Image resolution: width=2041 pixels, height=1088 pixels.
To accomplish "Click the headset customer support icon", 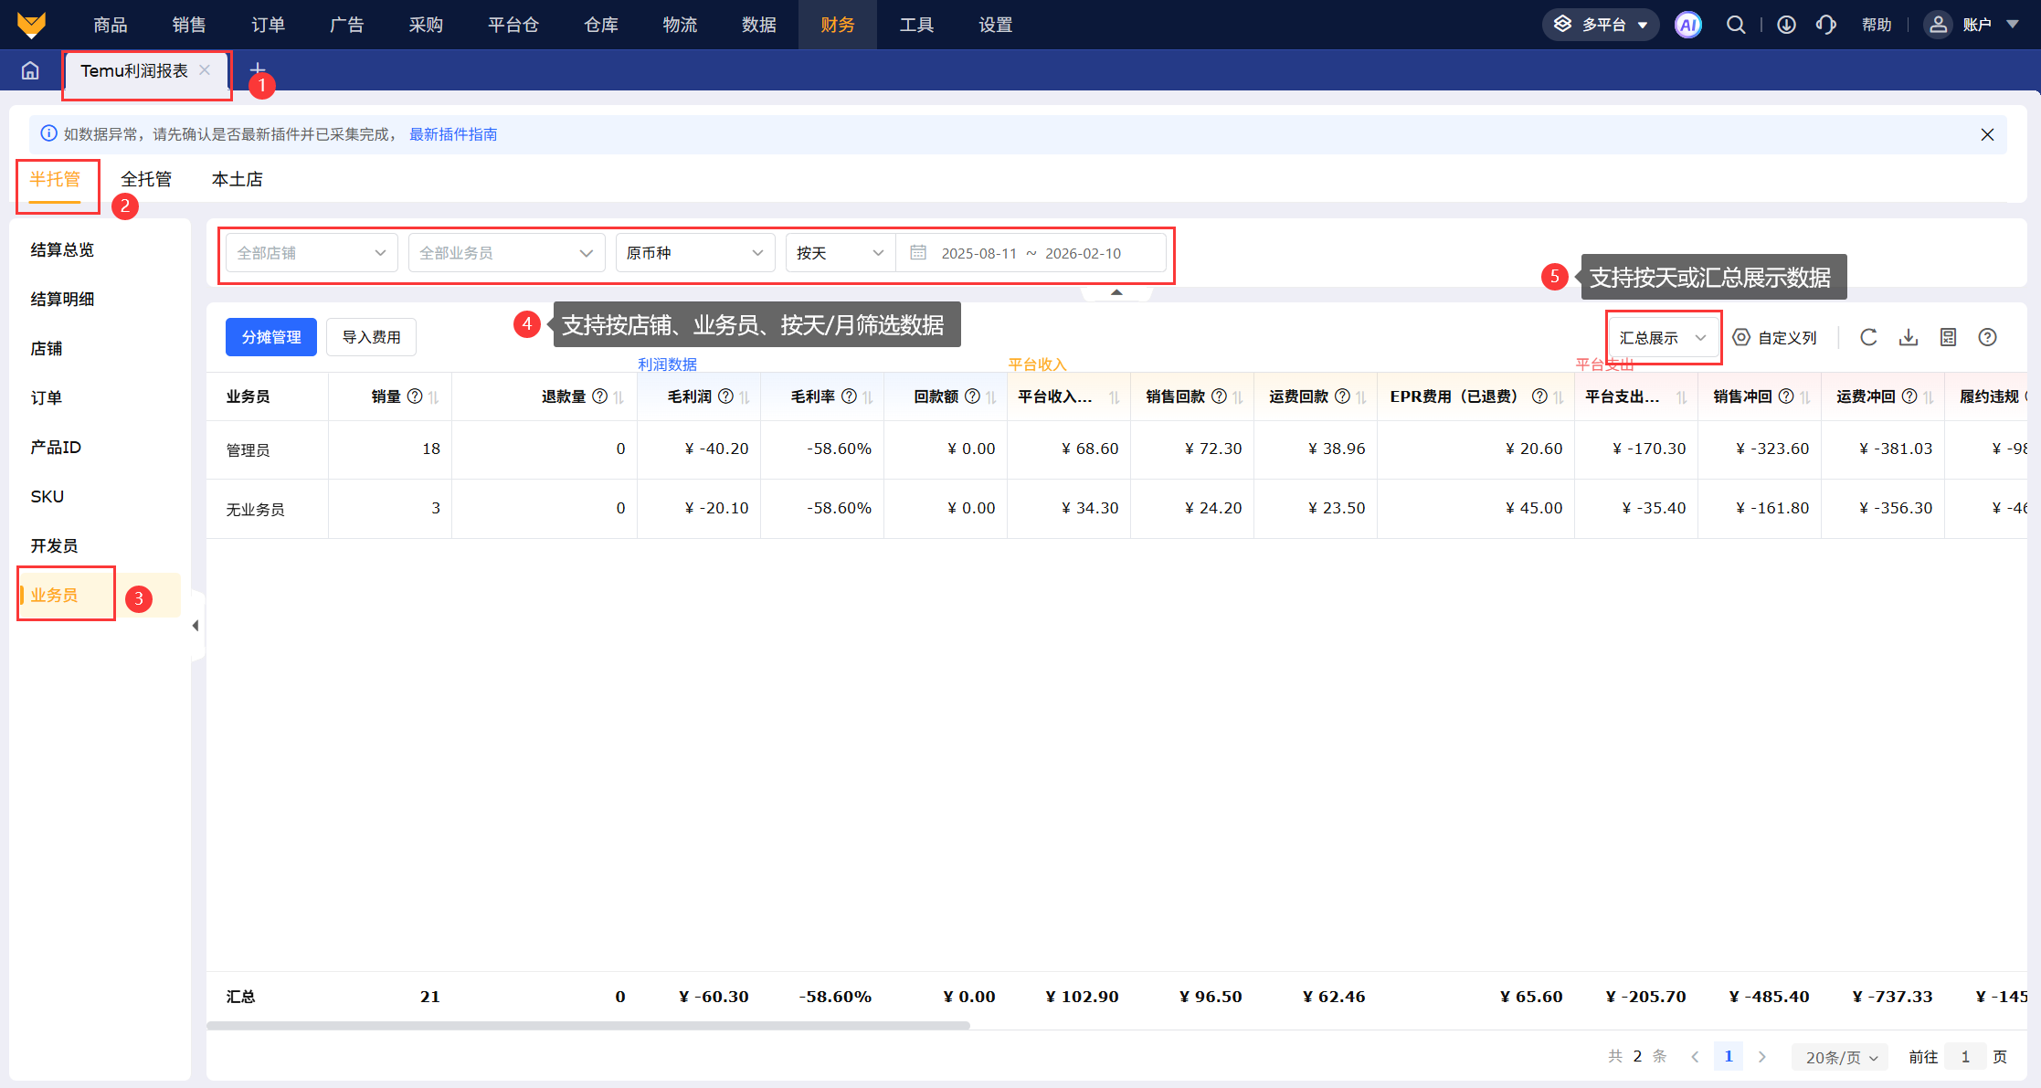I will pyautogui.click(x=1825, y=25).
